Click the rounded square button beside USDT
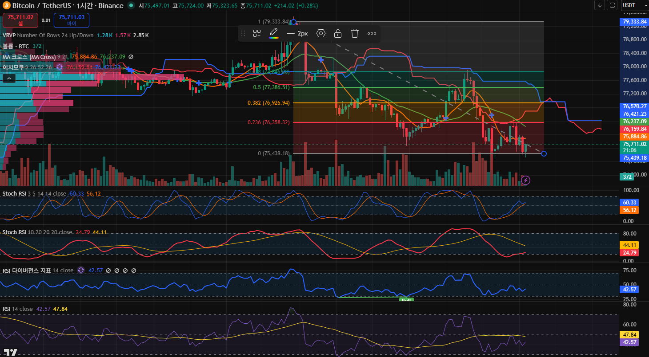The width and height of the screenshot is (649, 357). coord(613,5)
